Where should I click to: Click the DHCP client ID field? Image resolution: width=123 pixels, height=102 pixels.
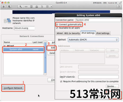point(98,77)
